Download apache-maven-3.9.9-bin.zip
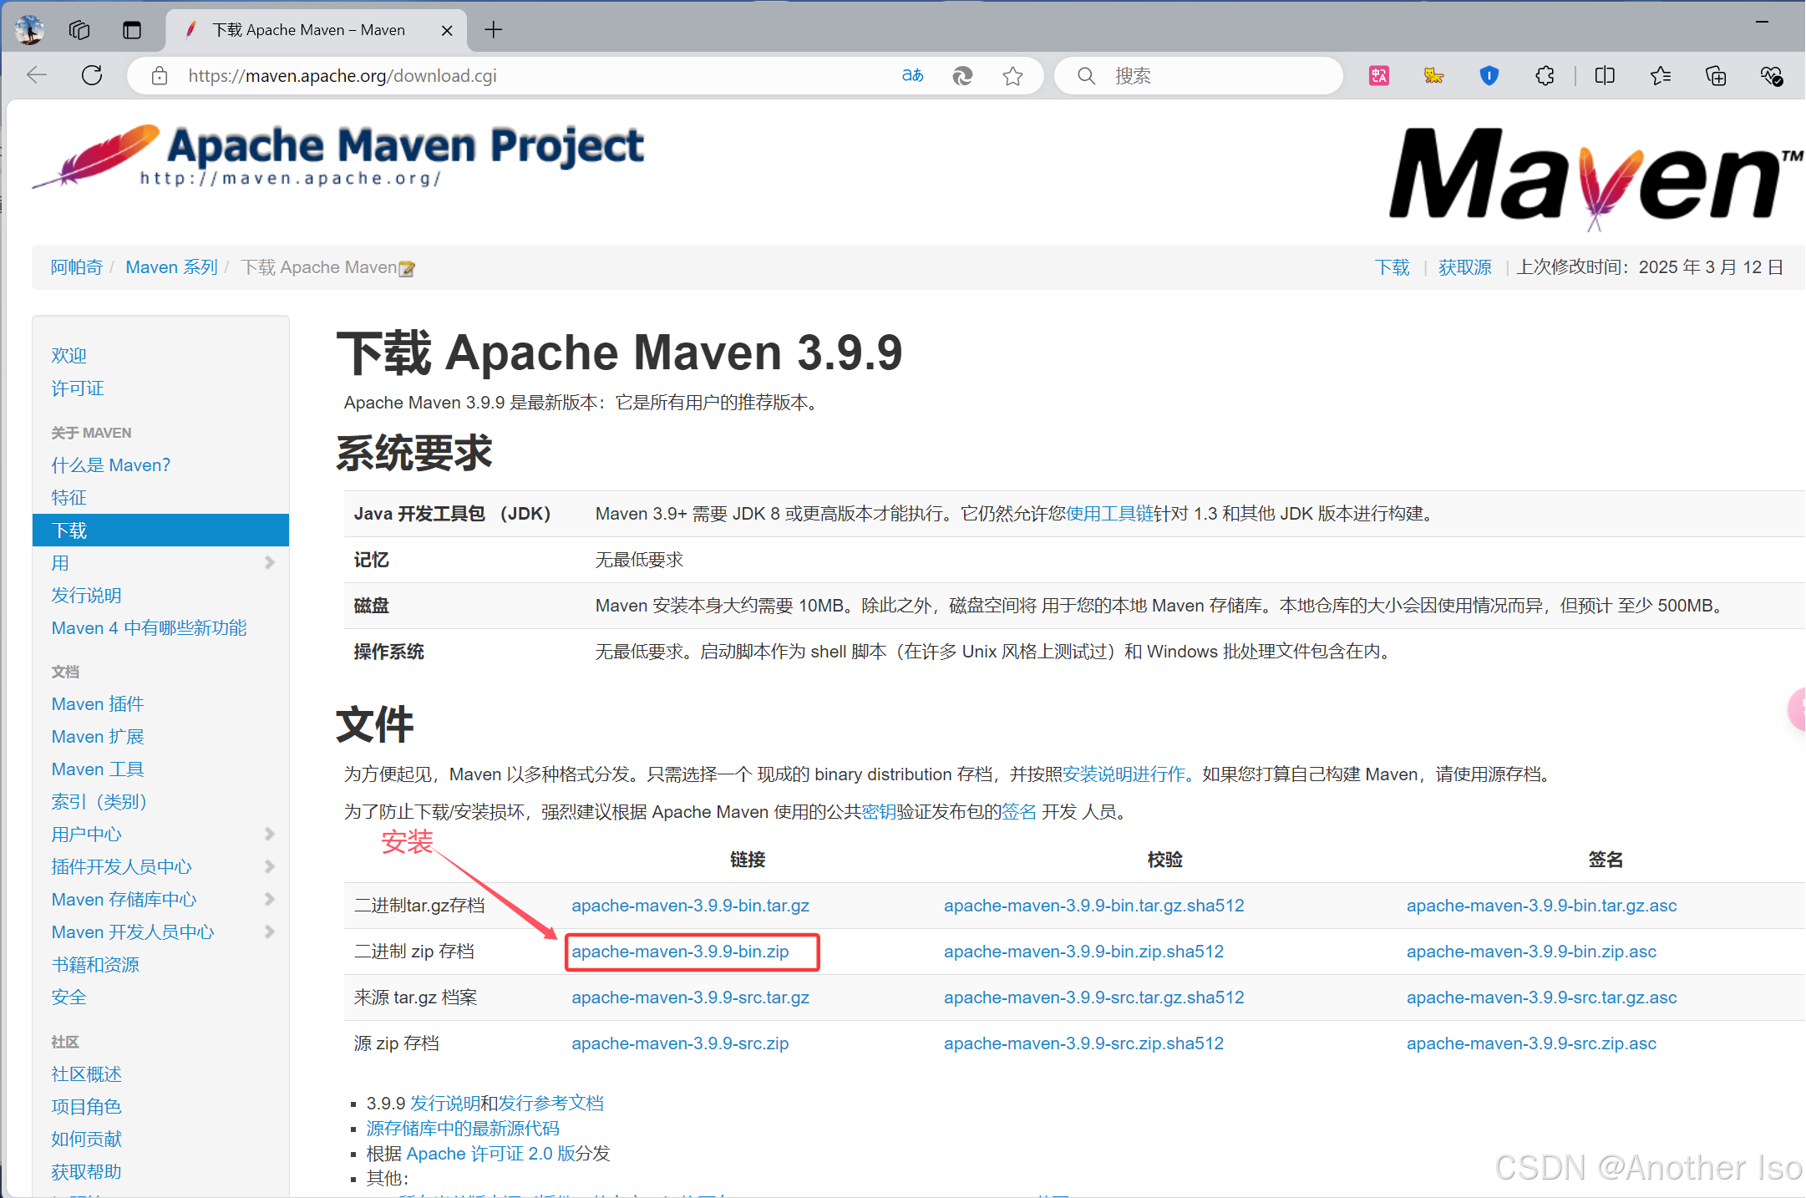Image resolution: width=1806 pixels, height=1198 pixels. (680, 952)
